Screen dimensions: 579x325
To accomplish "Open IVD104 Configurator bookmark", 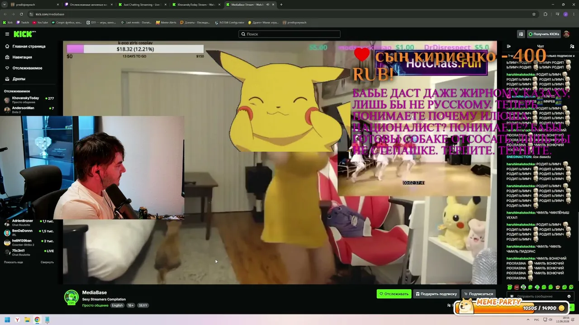I will (230, 23).
